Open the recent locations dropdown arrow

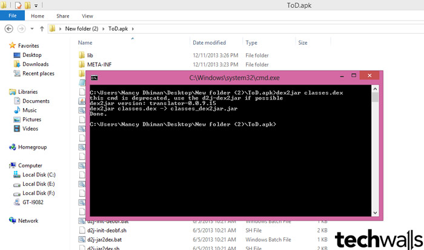point(32,28)
